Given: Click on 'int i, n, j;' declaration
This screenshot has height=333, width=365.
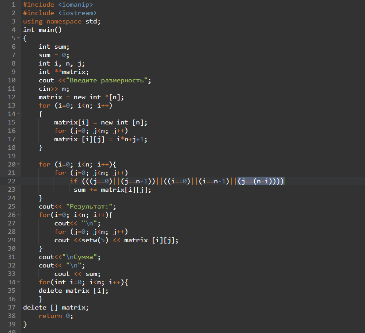Looking at the screenshot, I should coord(62,63).
